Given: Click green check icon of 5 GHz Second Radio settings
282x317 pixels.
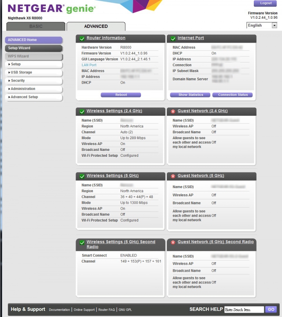Looking at the screenshot, I should (82, 242).
